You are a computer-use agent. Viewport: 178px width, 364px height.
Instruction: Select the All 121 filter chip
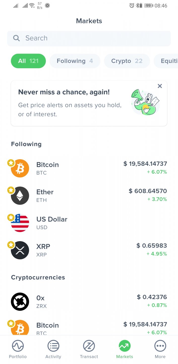[x=28, y=61]
